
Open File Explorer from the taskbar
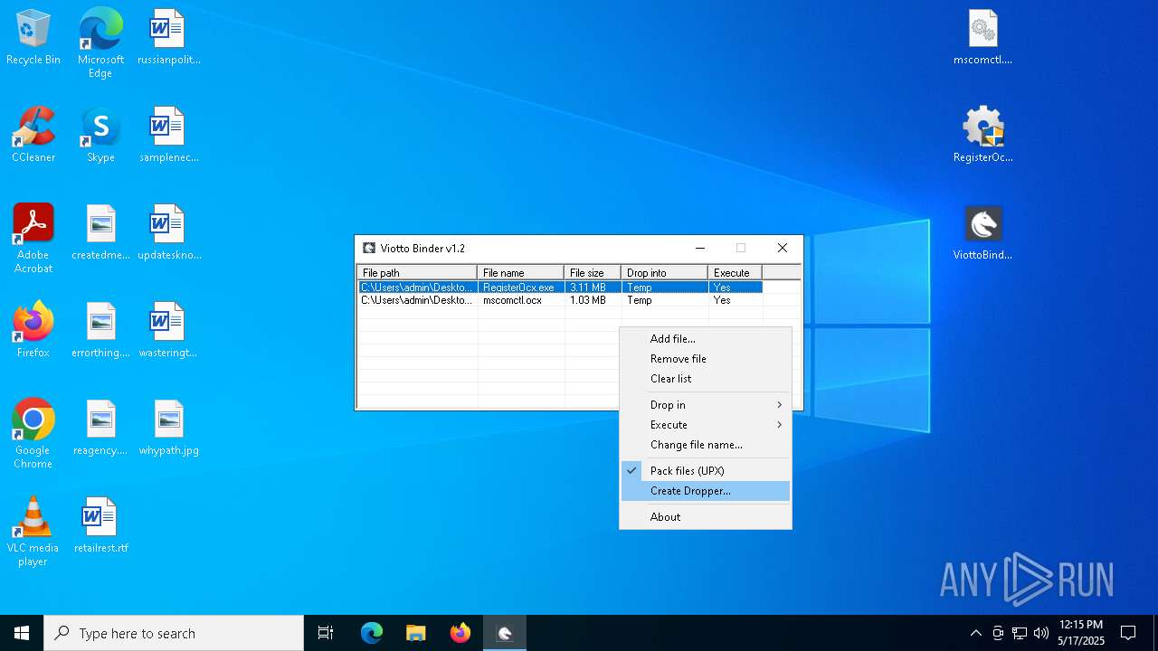click(x=416, y=633)
